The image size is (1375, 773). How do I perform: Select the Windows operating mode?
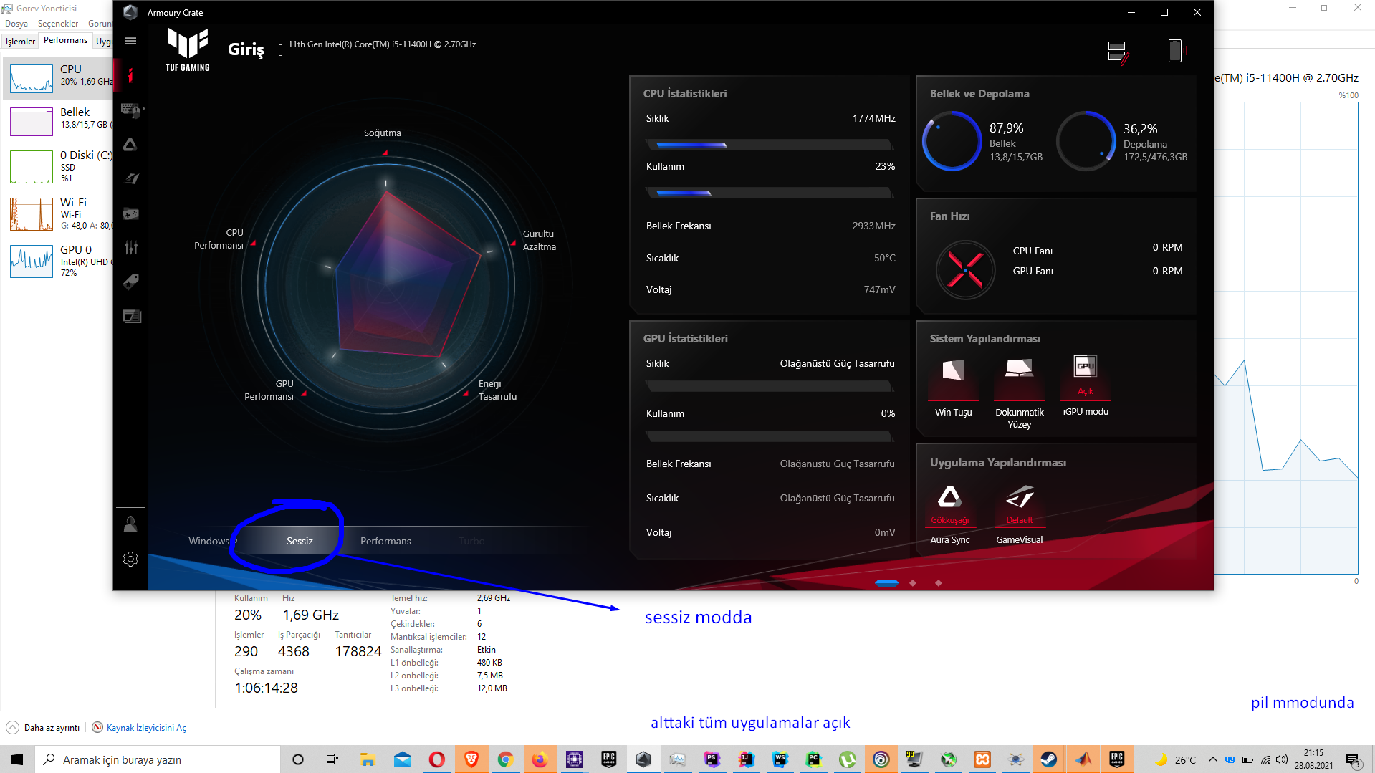(x=209, y=541)
